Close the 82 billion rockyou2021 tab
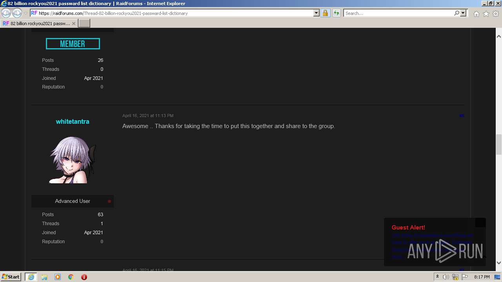Image resolution: width=502 pixels, height=282 pixels. [x=73, y=23]
